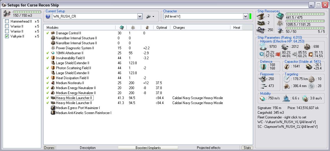330x151 pixels.
Task: Toggle the Damage Control II active checkmark
Action: coord(47,33)
